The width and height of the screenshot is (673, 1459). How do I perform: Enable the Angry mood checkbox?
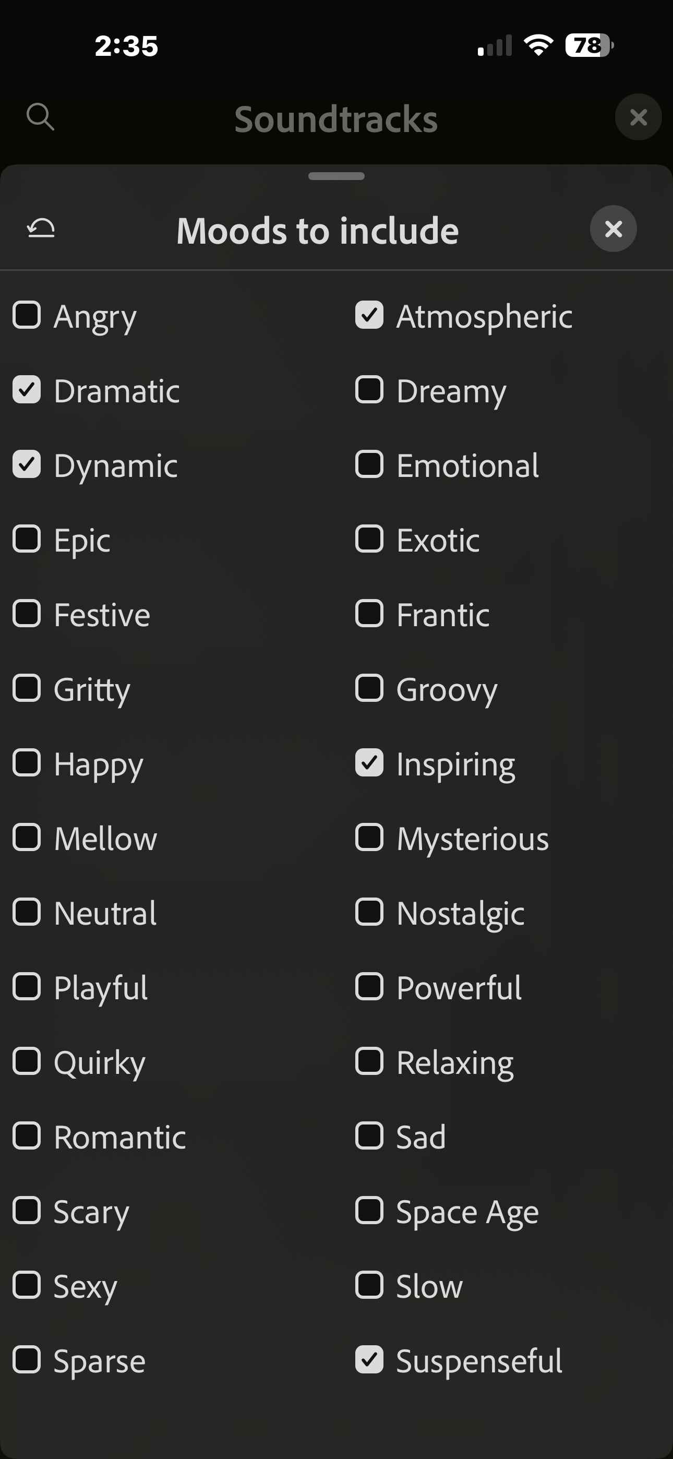tap(27, 316)
